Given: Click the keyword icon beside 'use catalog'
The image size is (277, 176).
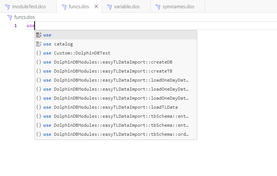Looking at the screenshot, I should (39, 44).
